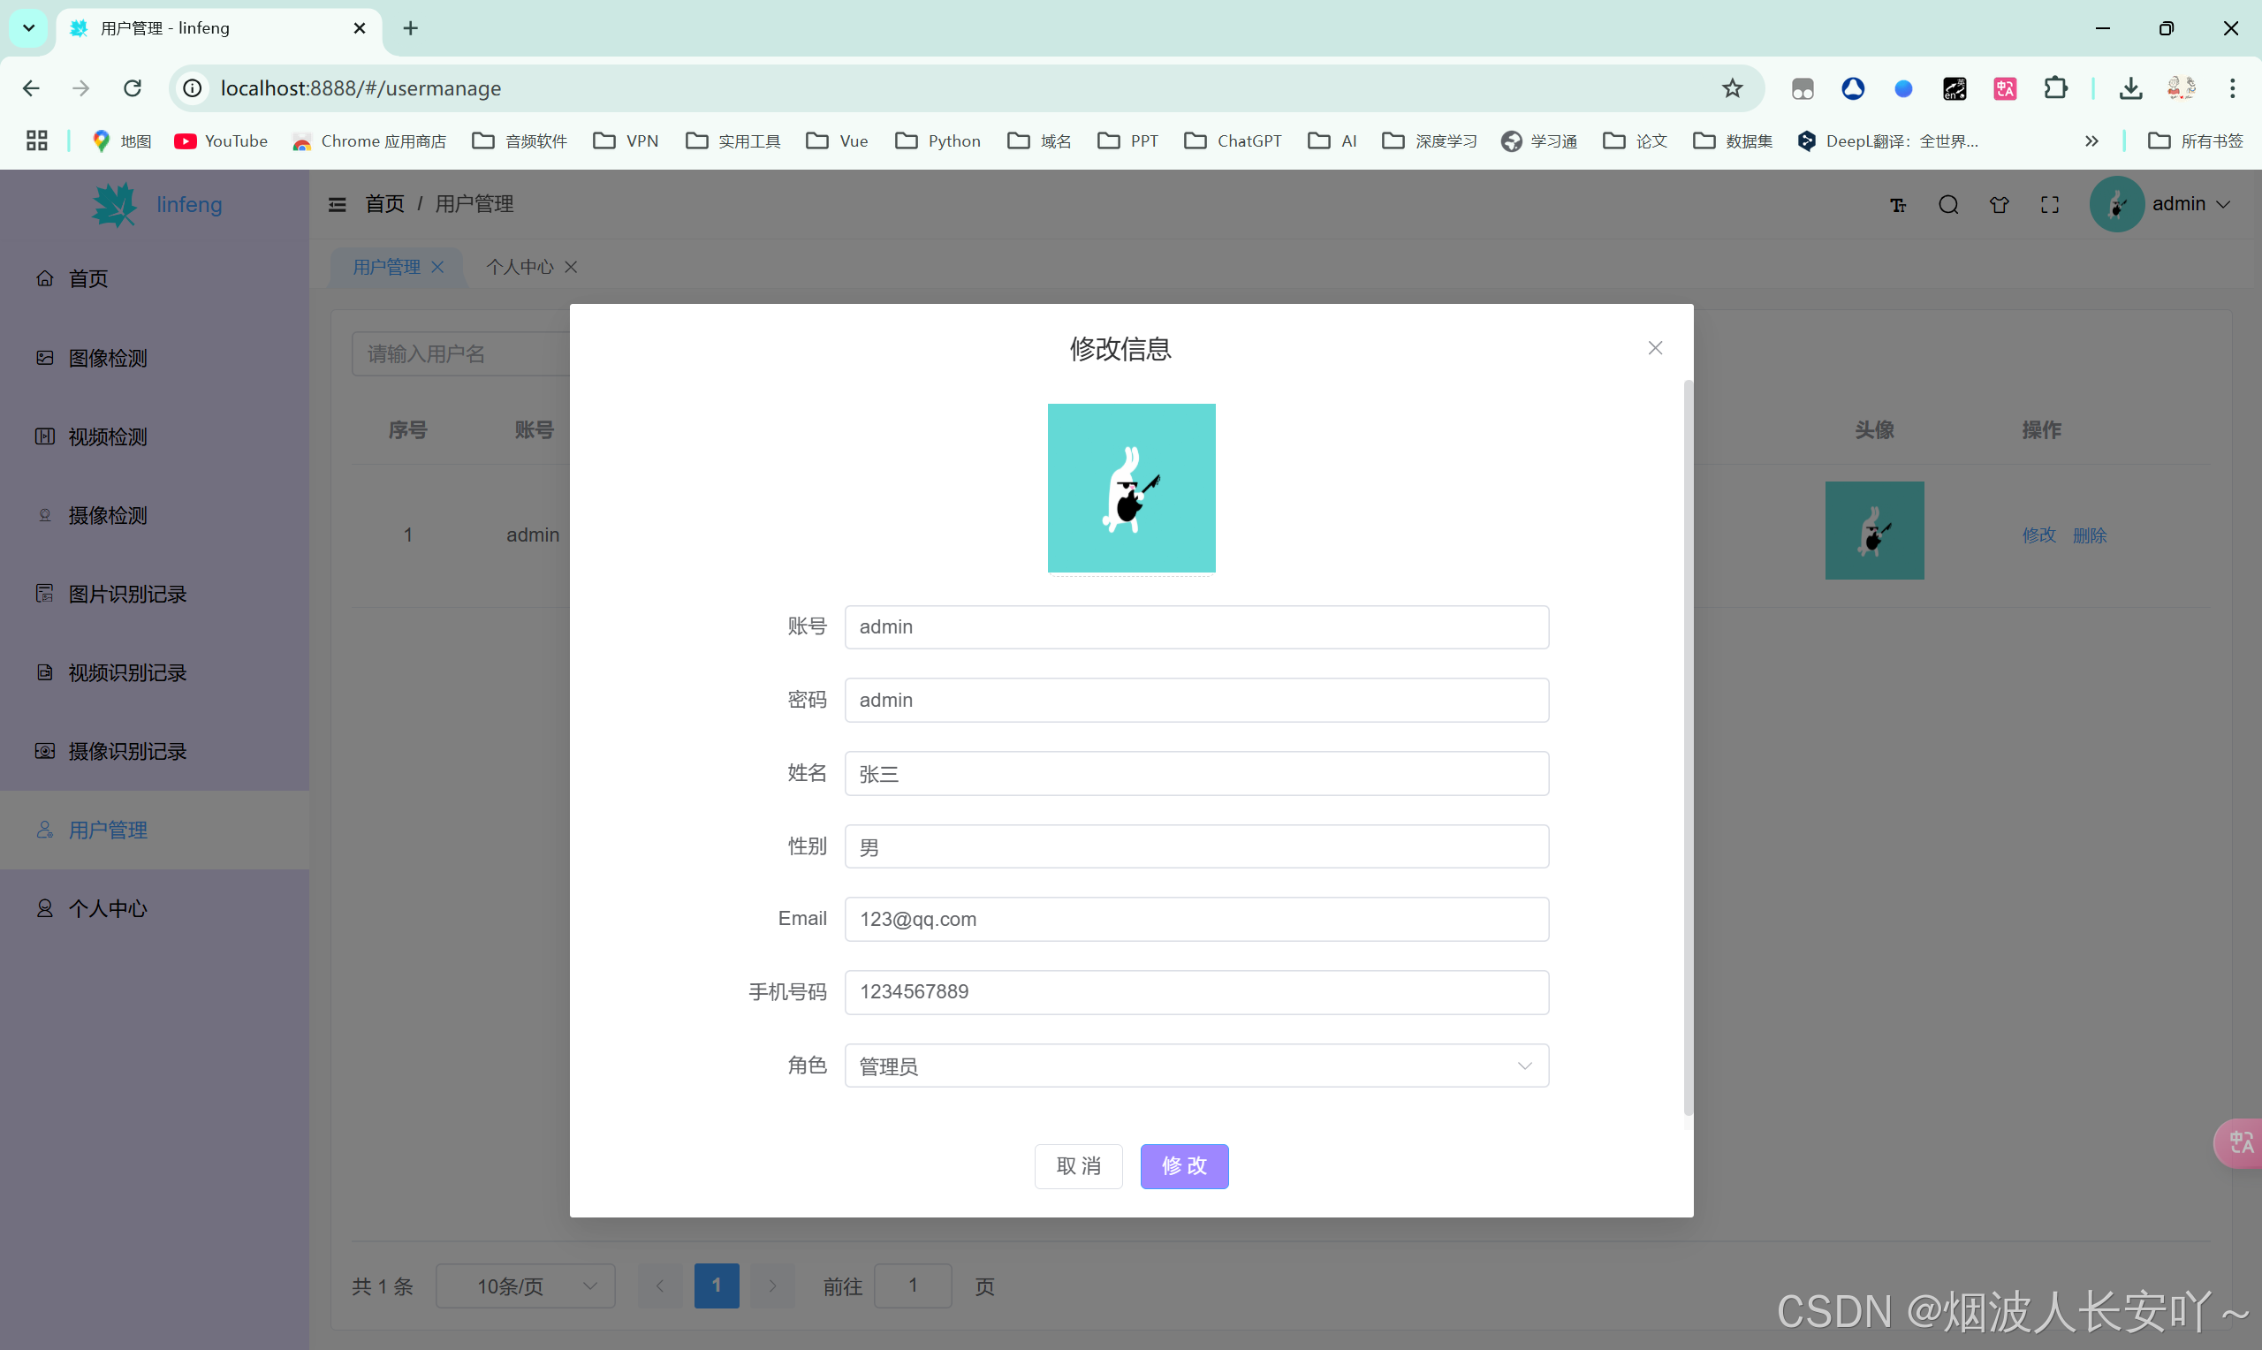The width and height of the screenshot is (2262, 1350).
Task: Bookmark this page with star icon
Action: [x=1732, y=88]
